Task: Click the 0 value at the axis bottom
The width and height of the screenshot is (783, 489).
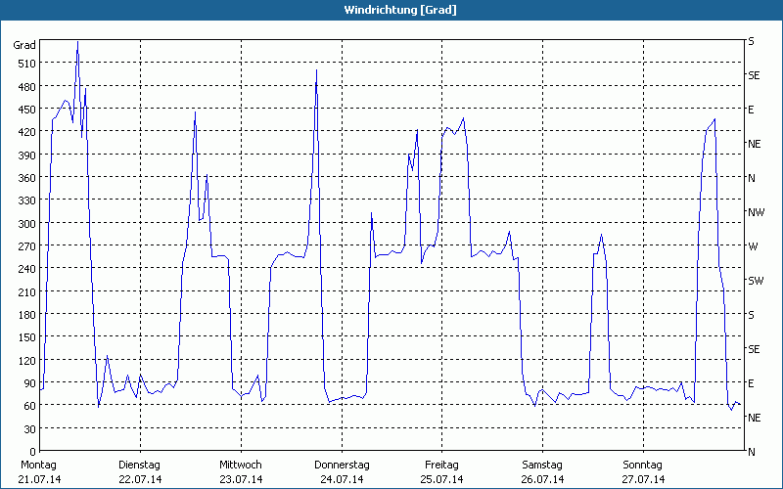Action: (32, 452)
